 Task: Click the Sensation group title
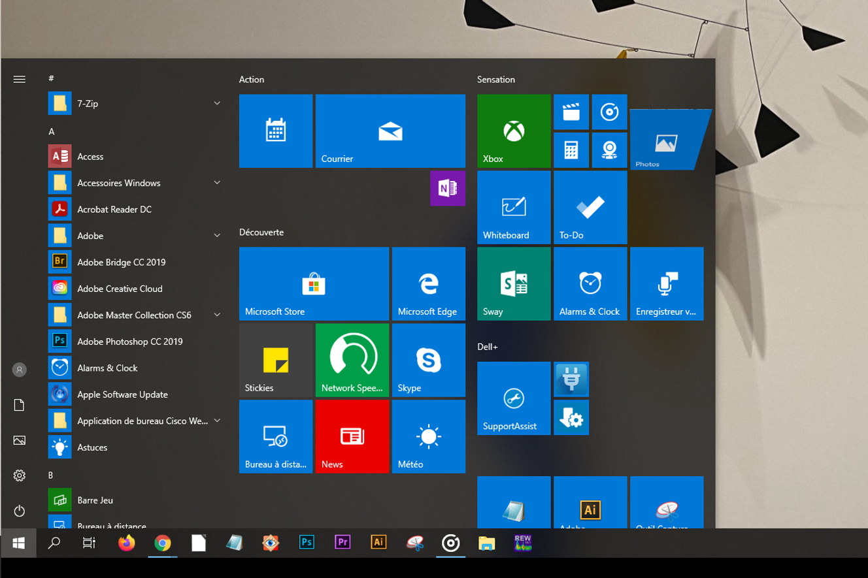(496, 79)
